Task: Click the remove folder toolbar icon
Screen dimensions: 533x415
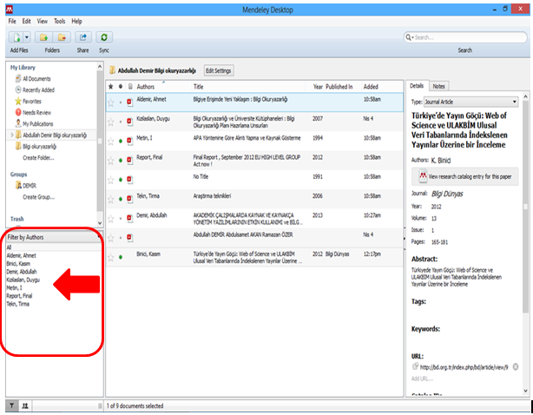Action: (x=62, y=37)
